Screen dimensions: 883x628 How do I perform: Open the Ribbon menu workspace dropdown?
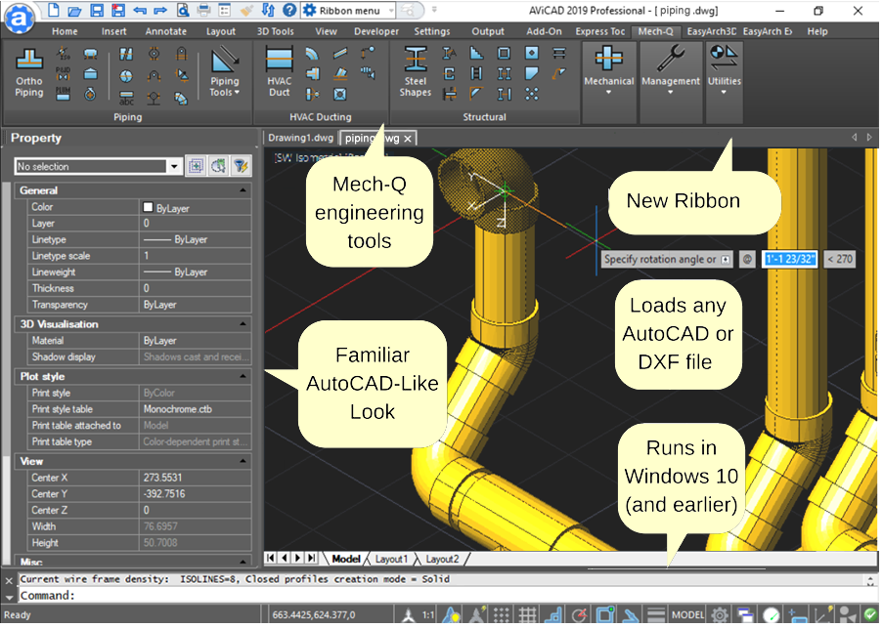[x=391, y=10]
